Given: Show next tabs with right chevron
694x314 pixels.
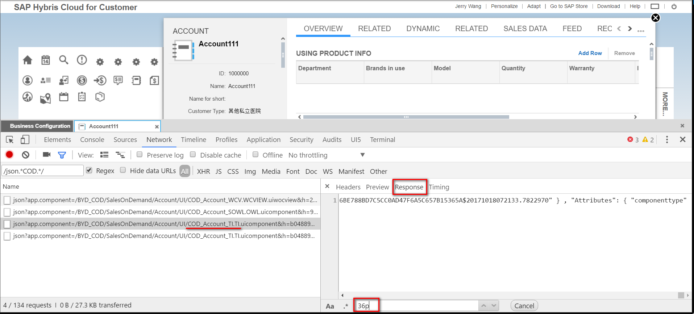Looking at the screenshot, I should (630, 29).
